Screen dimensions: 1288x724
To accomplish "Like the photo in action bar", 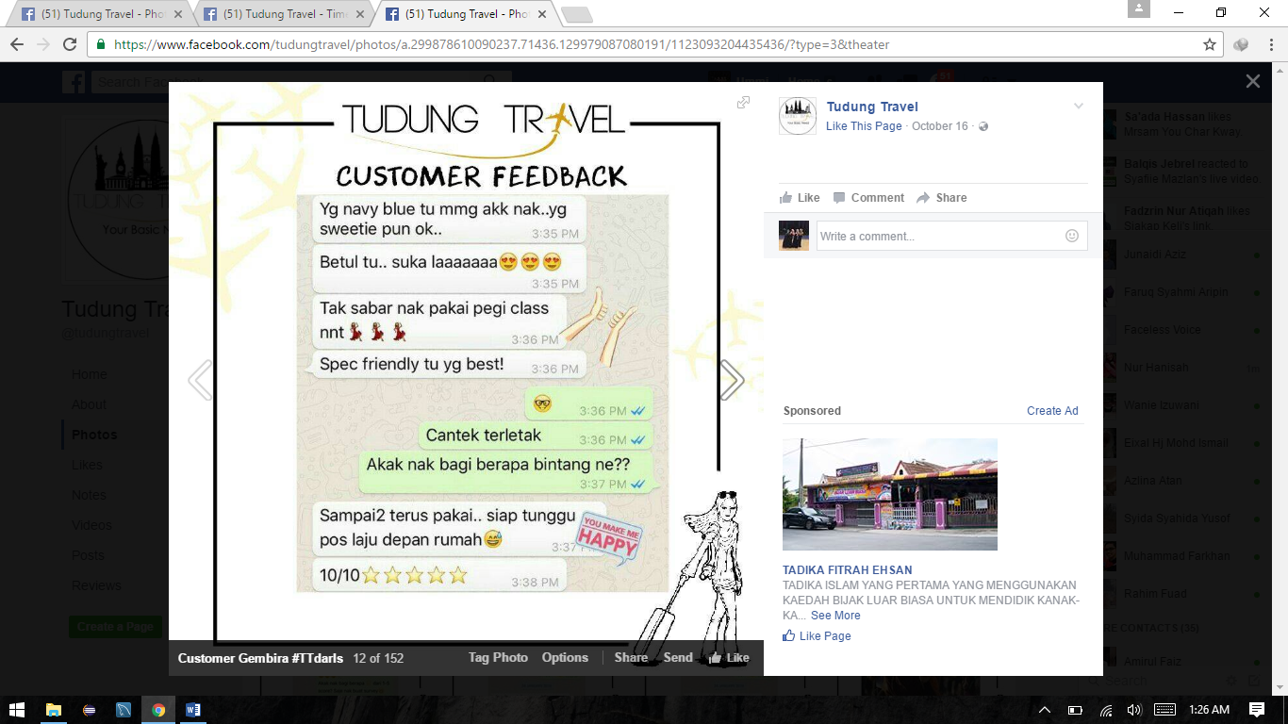I will (x=800, y=198).
